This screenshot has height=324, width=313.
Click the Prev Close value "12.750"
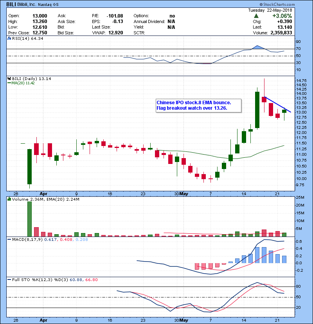click(40, 33)
